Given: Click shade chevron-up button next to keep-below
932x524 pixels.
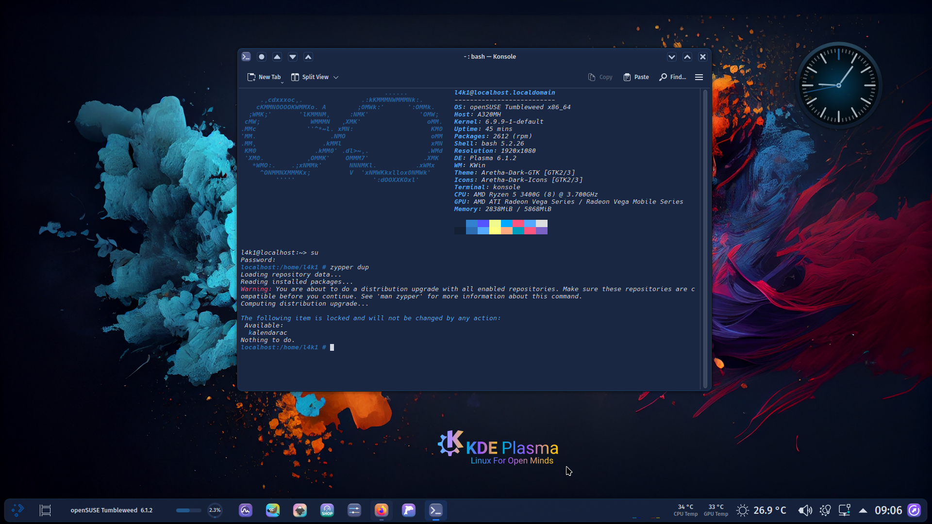Looking at the screenshot, I should [x=308, y=57].
